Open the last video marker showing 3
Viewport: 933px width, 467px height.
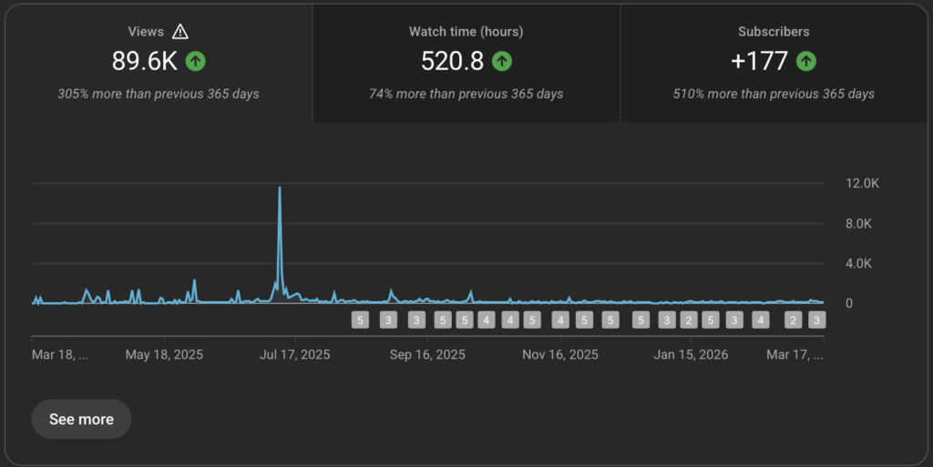pyautogui.click(x=817, y=320)
